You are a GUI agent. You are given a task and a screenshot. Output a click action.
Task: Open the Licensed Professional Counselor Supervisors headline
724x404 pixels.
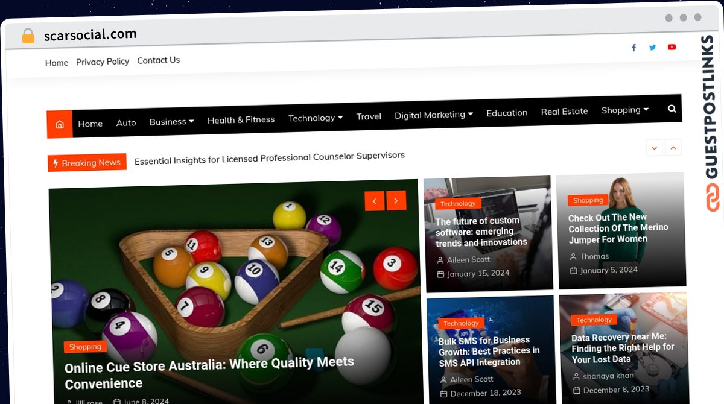point(270,158)
